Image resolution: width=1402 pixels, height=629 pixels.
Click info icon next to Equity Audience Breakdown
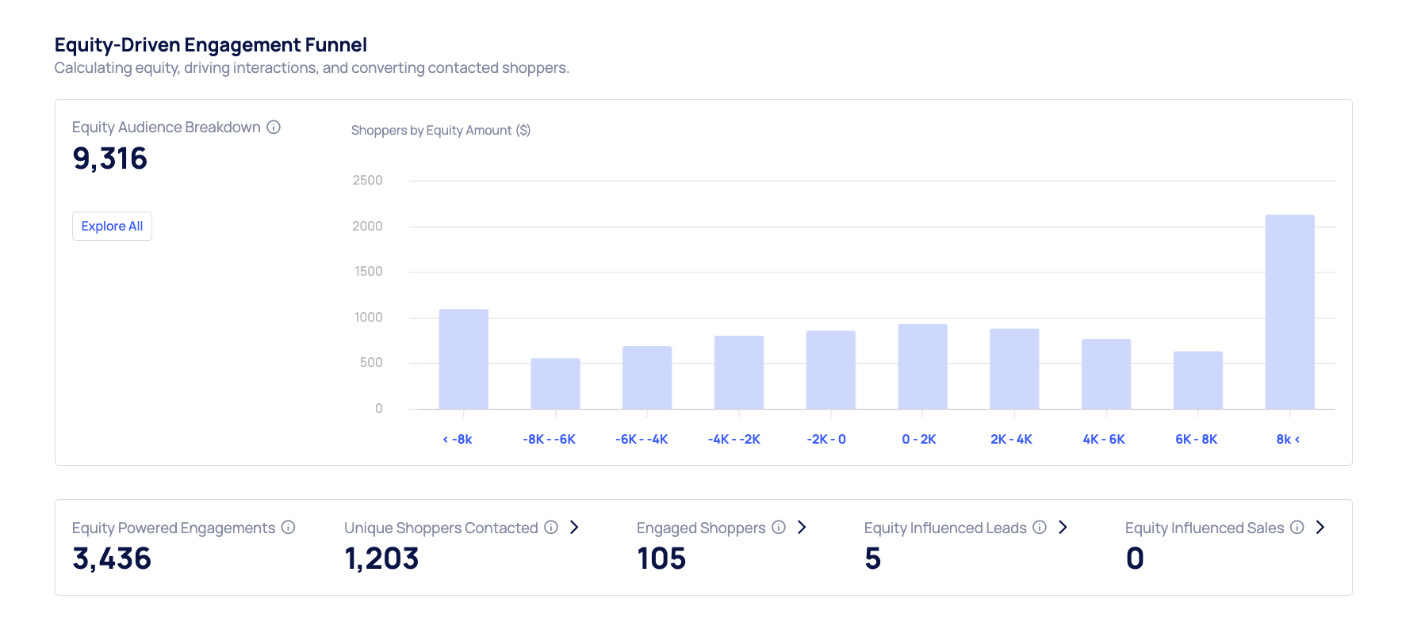[x=274, y=128]
